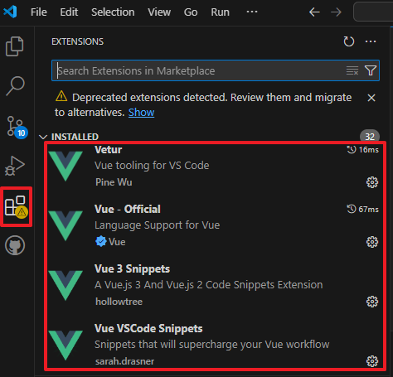Screen dimensions: 393x377
Task: Open the GitHub view in activity bar
Action: 15,245
